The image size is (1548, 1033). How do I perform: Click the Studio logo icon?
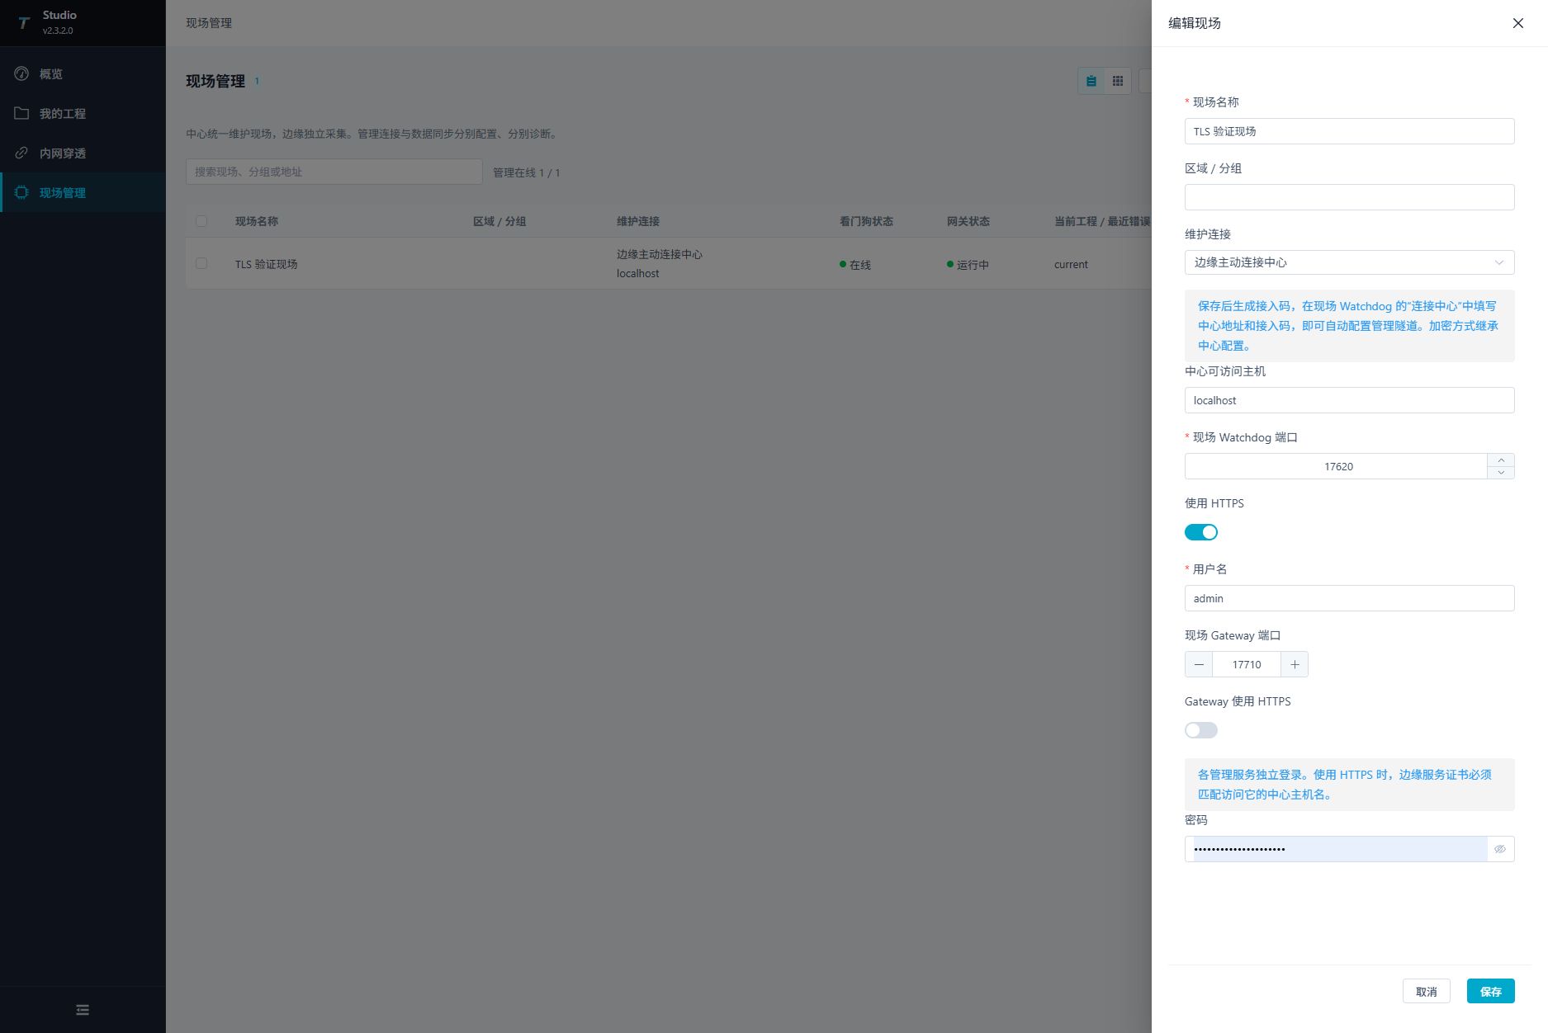(23, 22)
